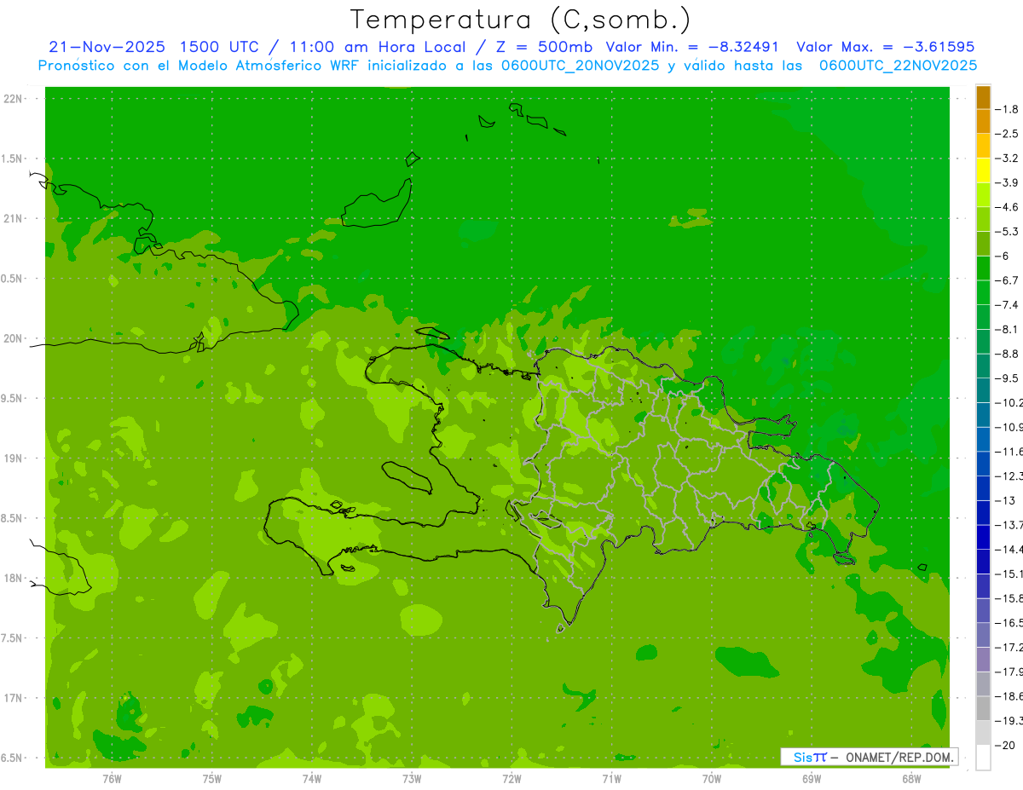Click the -8.8 colorbar value
This screenshot has height=790, width=1023.
coord(1008,354)
